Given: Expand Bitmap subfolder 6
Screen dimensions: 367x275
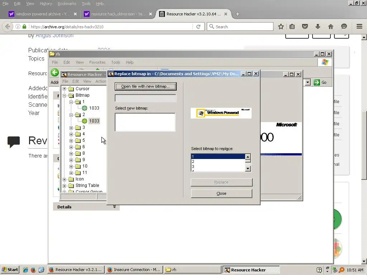Looking at the screenshot, I should 71,147.
